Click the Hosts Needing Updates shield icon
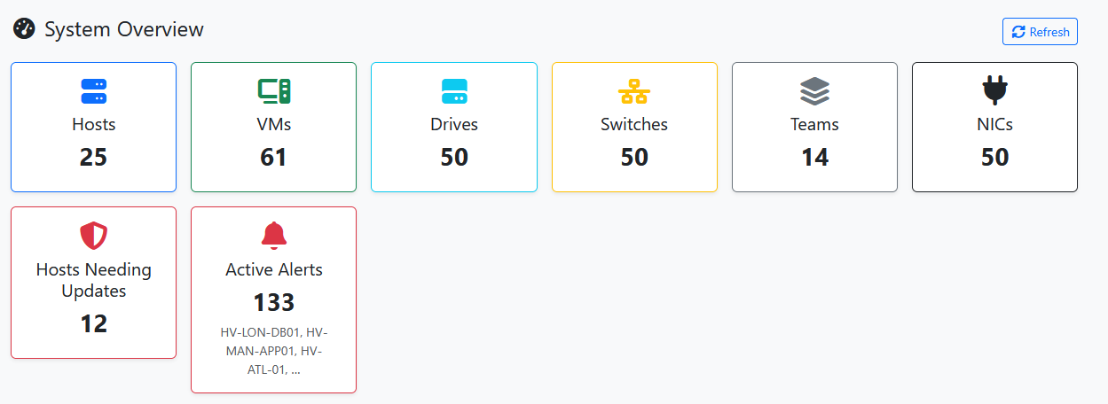 [93, 236]
